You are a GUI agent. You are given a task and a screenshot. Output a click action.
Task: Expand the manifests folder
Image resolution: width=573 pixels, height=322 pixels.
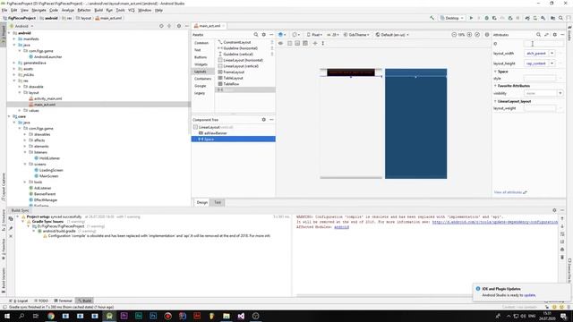14,38
